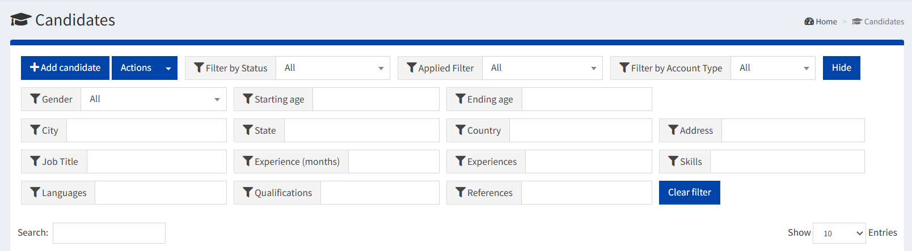The height and width of the screenshot is (251, 912).
Task: Click the graduation cap icon beside Candidates heading
Action: click(21, 20)
